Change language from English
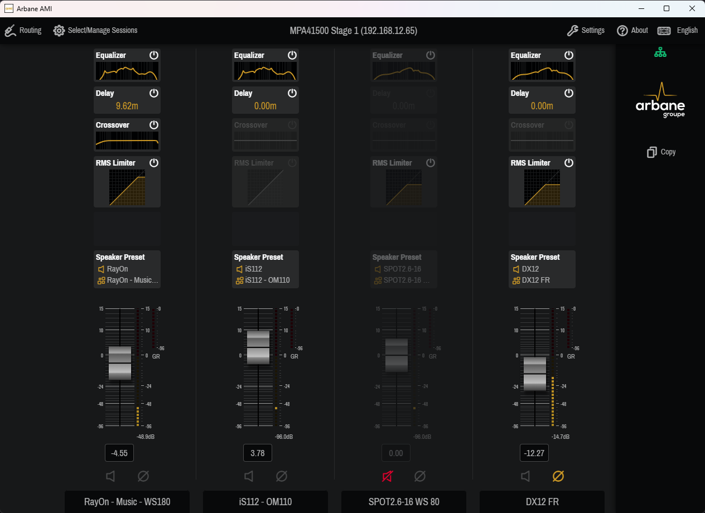The height and width of the screenshot is (513, 705). pos(678,31)
